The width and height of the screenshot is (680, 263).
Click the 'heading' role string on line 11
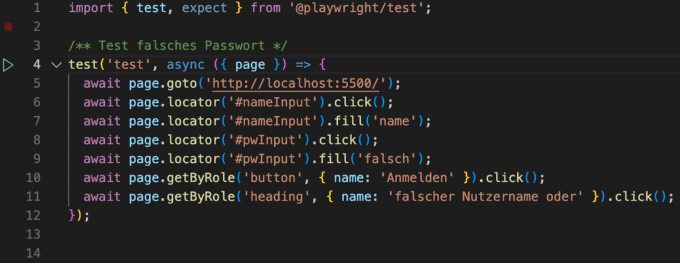277,197
